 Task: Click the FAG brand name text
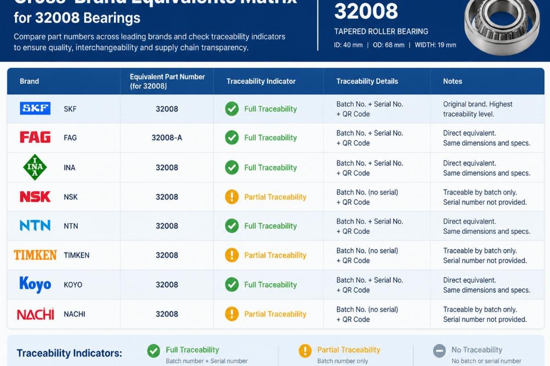pyautogui.click(x=70, y=138)
